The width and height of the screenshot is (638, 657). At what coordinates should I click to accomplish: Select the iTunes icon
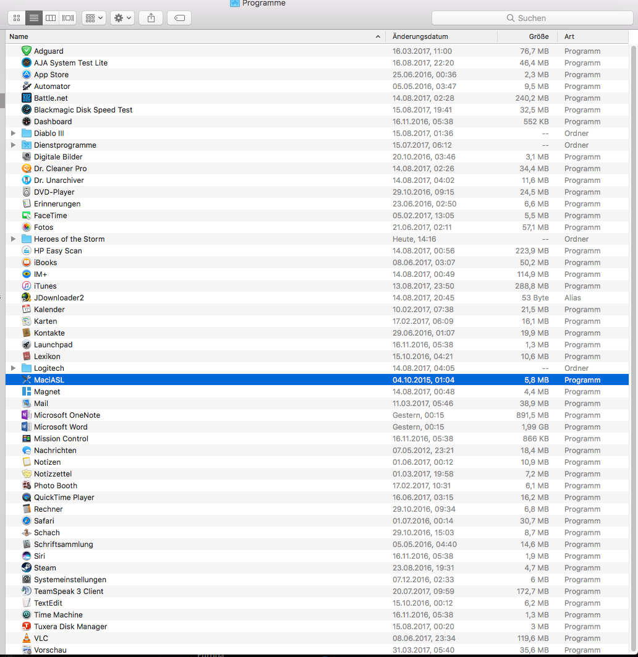[x=27, y=286]
